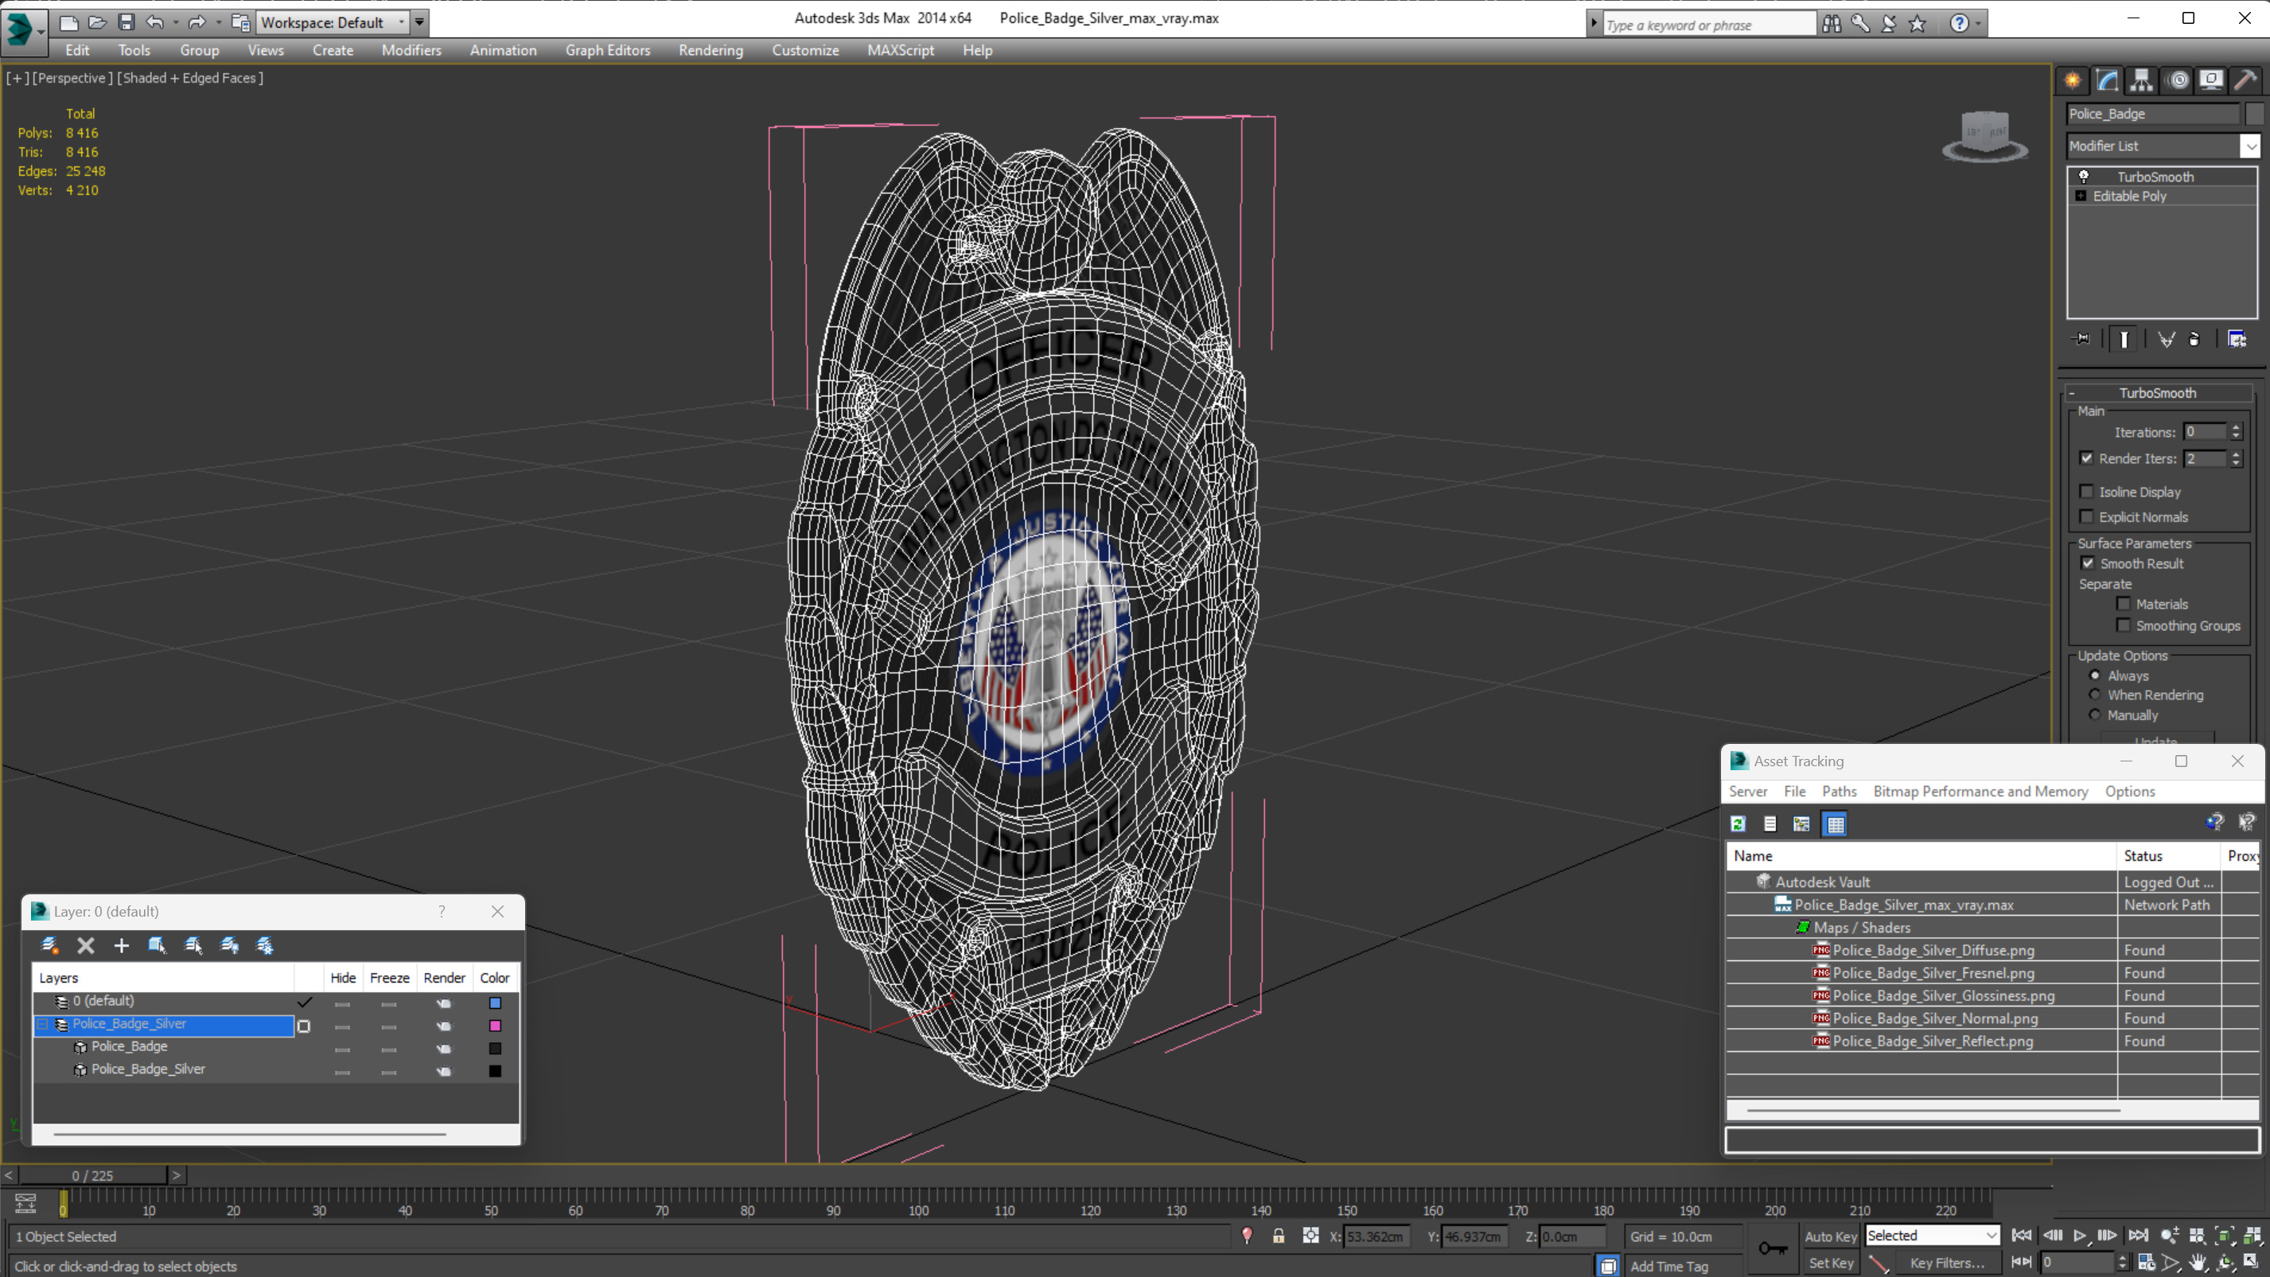Collapse the Police_Badge_Silver layer tree
The width and height of the screenshot is (2270, 1277).
pos(41,1024)
